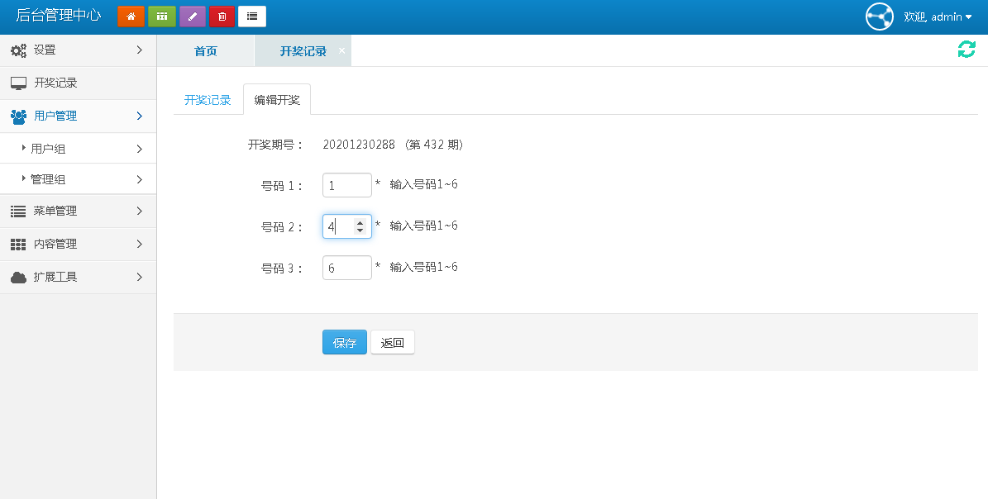Viewport: 988px width, 499px height.
Task: Increment 号码 2 using stepper arrow
Action: (x=360, y=222)
